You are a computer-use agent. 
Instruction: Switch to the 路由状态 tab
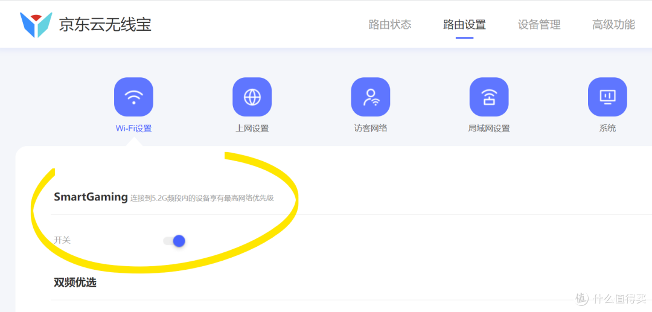tap(390, 25)
